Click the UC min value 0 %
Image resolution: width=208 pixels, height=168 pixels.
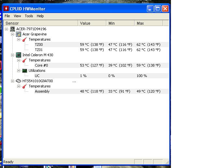[111, 76]
